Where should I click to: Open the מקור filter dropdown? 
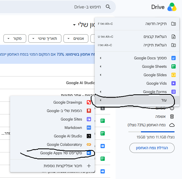tap(15, 38)
